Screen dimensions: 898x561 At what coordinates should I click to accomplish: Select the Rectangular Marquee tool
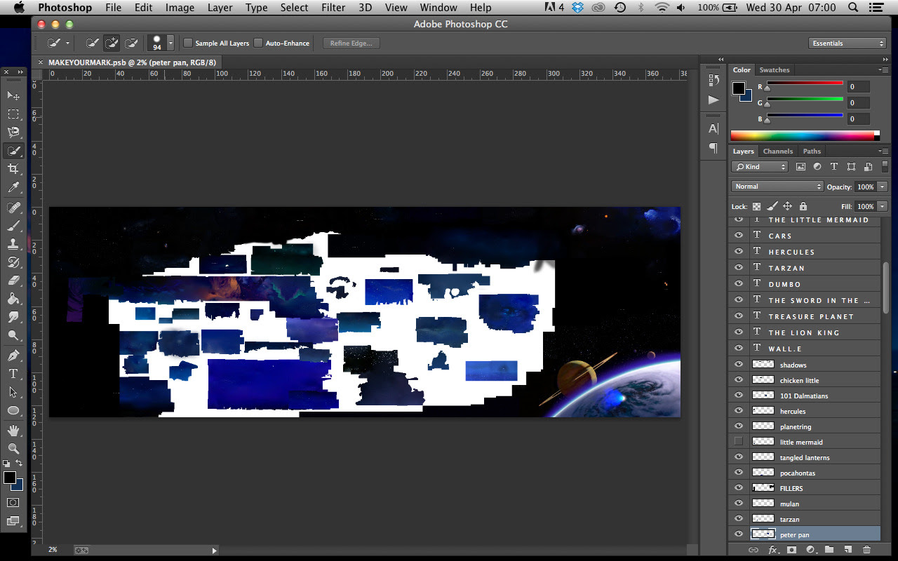tap(13, 114)
